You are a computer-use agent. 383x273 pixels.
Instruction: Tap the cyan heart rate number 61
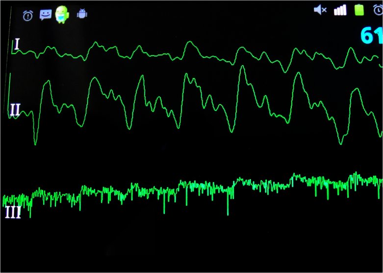tap(371, 36)
